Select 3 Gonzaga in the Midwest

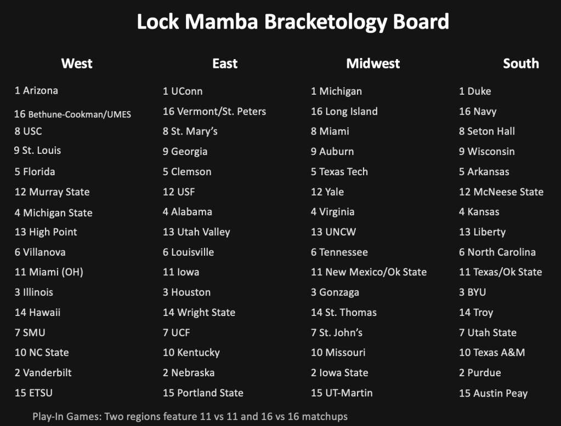pyautogui.click(x=335, y=292)
